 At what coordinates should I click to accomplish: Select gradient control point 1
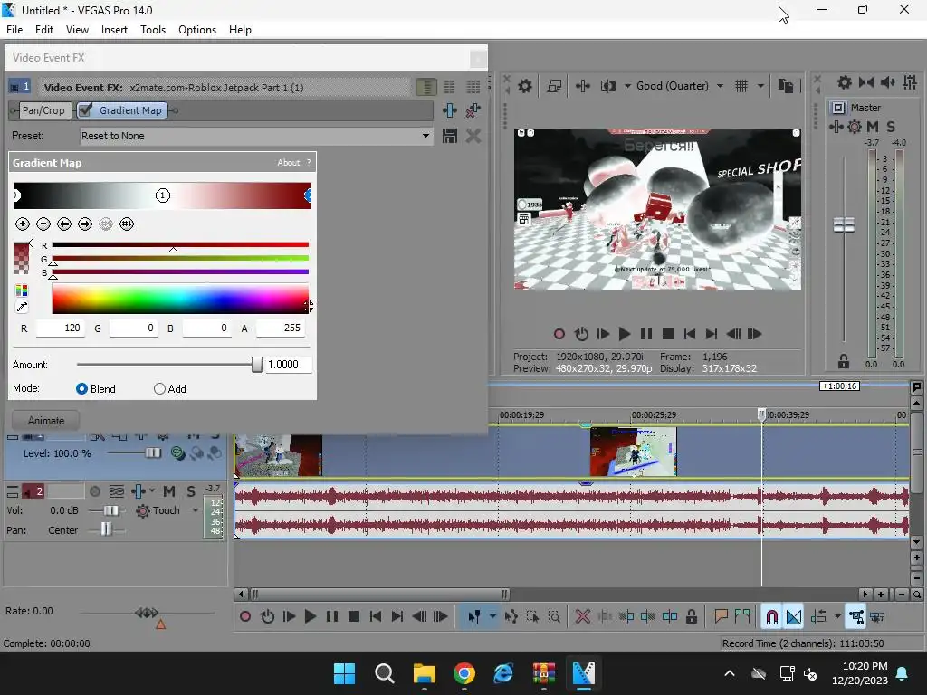163,195
